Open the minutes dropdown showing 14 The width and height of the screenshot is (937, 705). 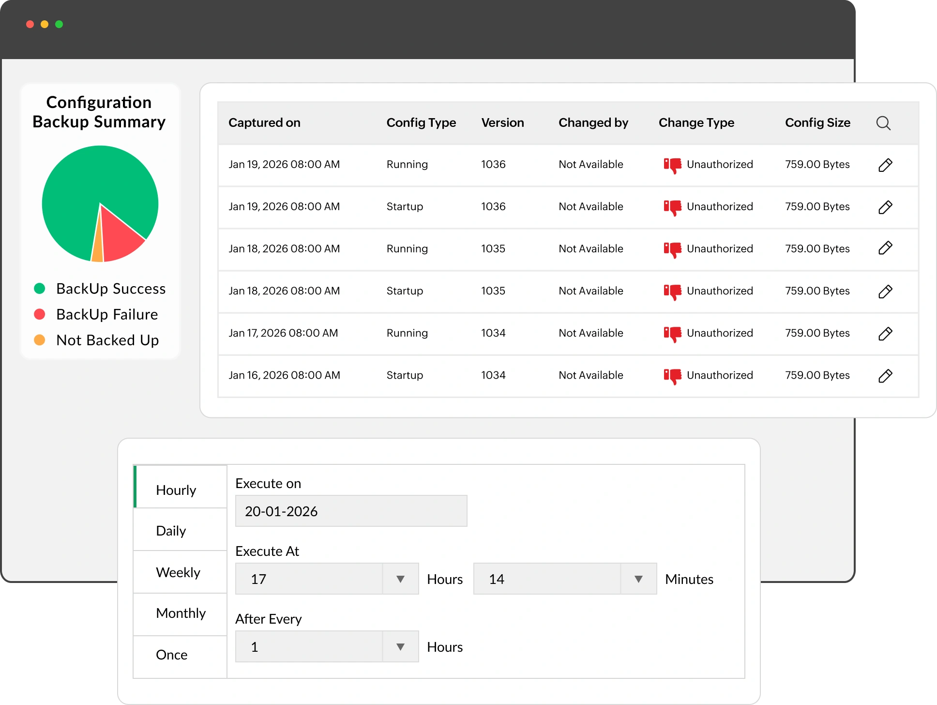(638, 579)
